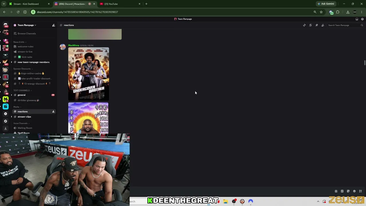Click the chat vertical scrollbar thumb
Image resolution: width=366 pixels, height=206 pixels.
click(365, 63)
